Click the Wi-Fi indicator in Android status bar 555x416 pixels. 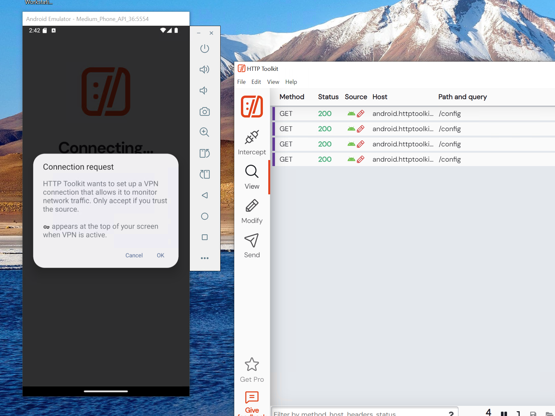[163, 30]
